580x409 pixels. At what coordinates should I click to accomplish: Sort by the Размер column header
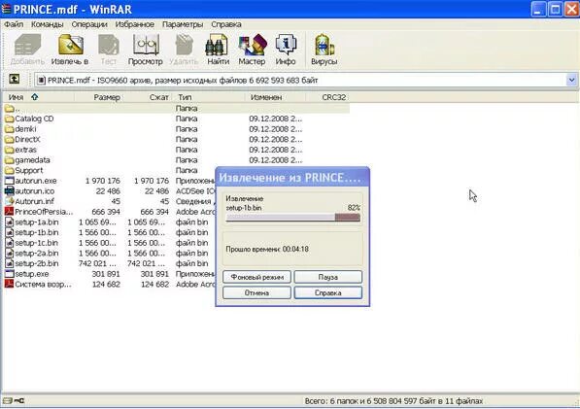pyautogui.click(x=98, y=97)
